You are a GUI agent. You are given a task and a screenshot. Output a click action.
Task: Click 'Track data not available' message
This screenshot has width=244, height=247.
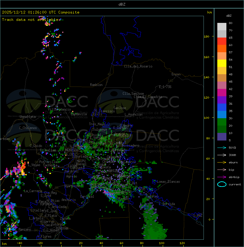point(30,20)
